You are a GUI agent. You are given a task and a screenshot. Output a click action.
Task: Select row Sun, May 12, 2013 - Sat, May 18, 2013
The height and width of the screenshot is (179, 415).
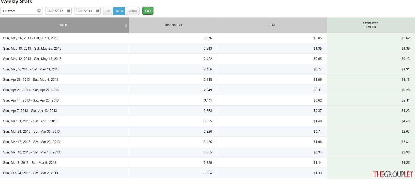207,59
